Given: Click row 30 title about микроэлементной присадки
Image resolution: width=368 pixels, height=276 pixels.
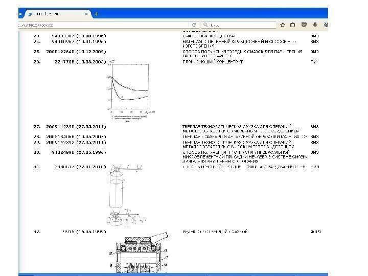Looking at the screenshot, I should (245, 157).
